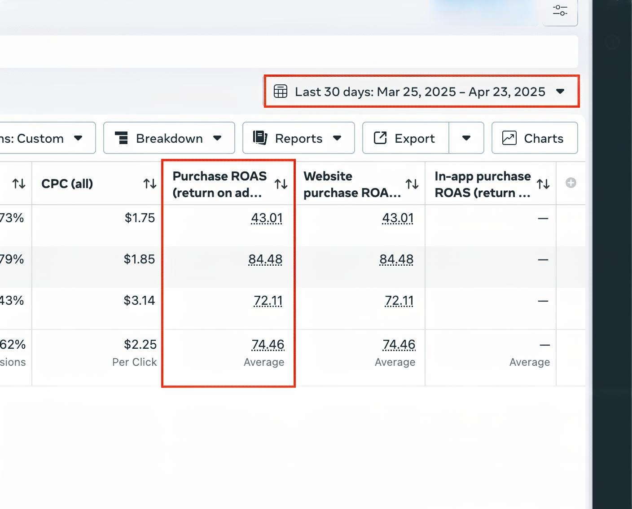Click the Export button
The image size is (632, 509).
(x=405, y=138)
